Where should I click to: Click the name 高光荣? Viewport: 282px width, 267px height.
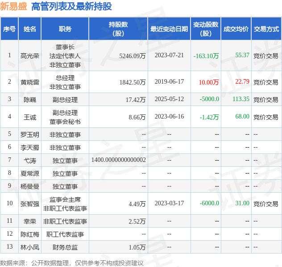tap(30, 56)
